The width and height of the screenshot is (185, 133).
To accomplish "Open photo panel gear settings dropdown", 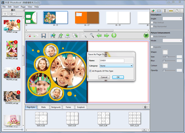I will [x=12, y=14].
